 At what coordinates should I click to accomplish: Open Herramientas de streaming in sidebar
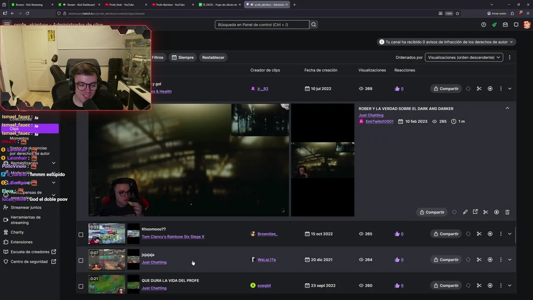[25, 220]
